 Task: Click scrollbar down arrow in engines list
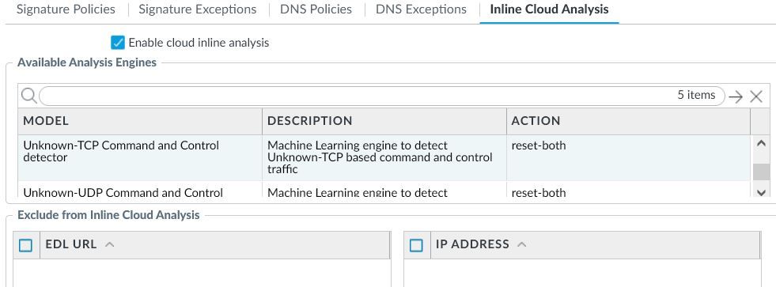coord(761,192)
